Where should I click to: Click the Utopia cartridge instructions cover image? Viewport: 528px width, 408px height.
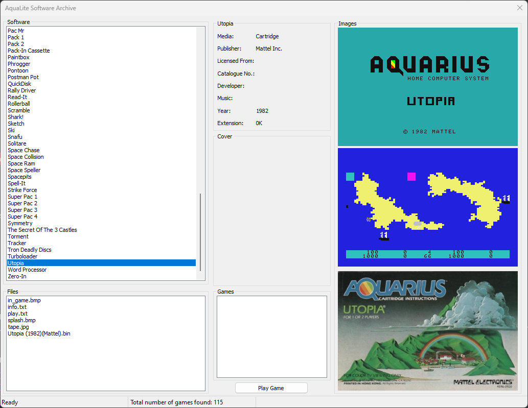[x=428, y=331]
